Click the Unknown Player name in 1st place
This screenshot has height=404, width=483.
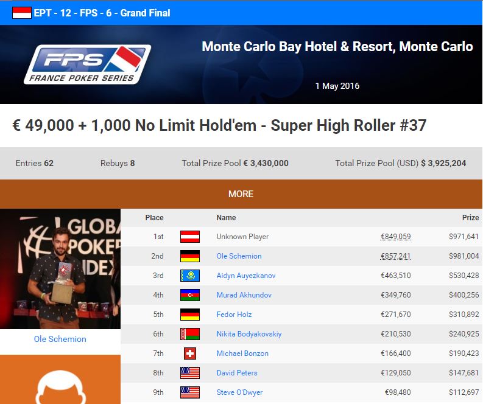[242, 237]
